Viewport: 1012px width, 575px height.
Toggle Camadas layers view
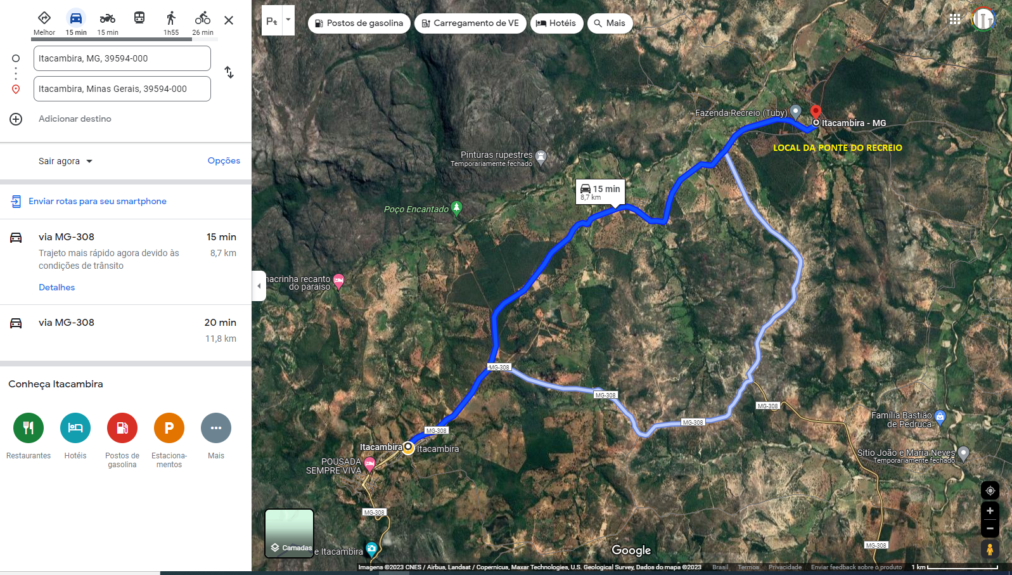(x=289, y=533)
